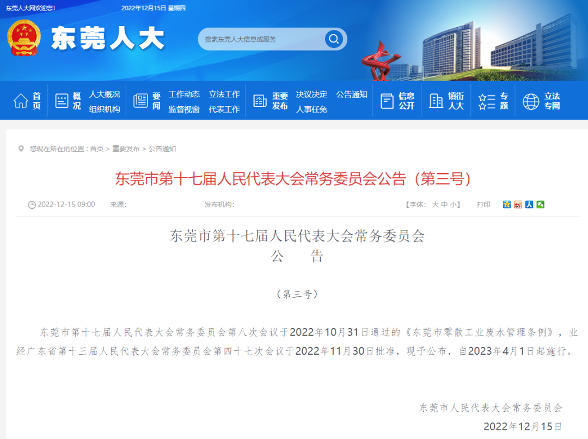Go to 立法专网 section
Image resolution: width=588 pixels, height=439 pixels.
(552, 101)
